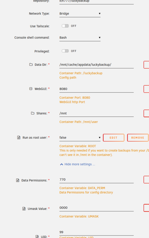Click the file icon beside Run as root user
Image resolution: width=149 pixels, height=238 pixels.
pos(19,137)
